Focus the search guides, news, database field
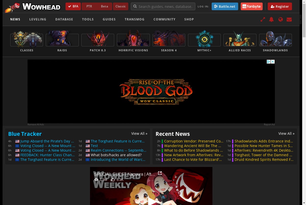 (163, 6)
